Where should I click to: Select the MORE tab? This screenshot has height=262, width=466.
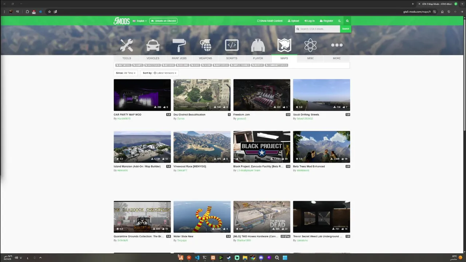point(337,58)
